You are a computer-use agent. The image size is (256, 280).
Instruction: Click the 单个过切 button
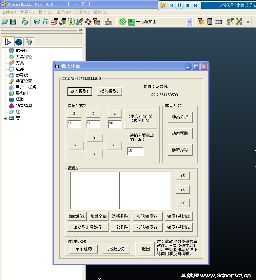84,249
